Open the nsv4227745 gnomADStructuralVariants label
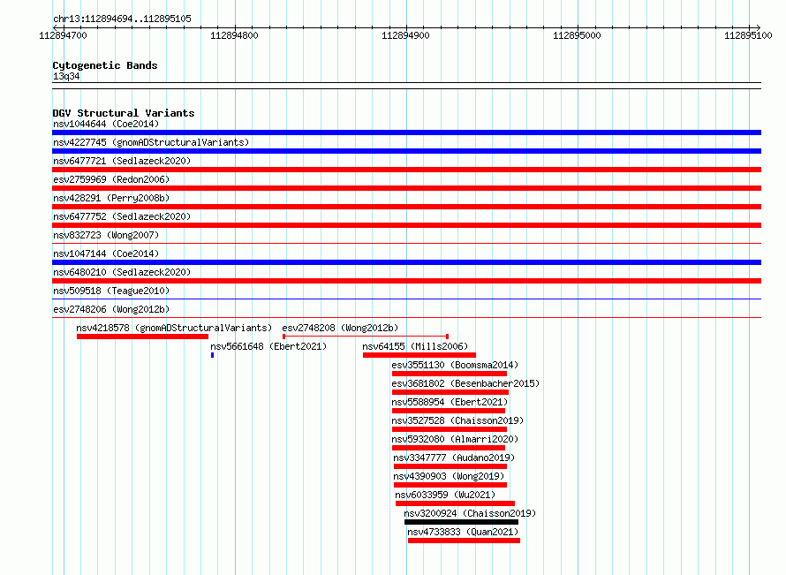This screenshot has height=575, width=786. tap(151, 142)
